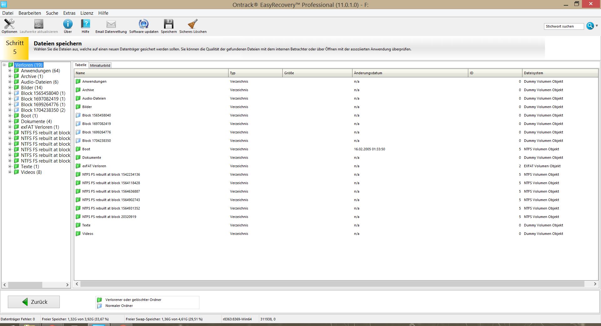The width and height of the screenshot is (601, 326).
Task: Open the Lizenz menu
Action: click(87, 13)
